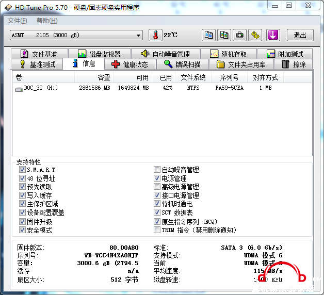Close the HD Tune Pro window
The image size is (324, 295).
308,5
